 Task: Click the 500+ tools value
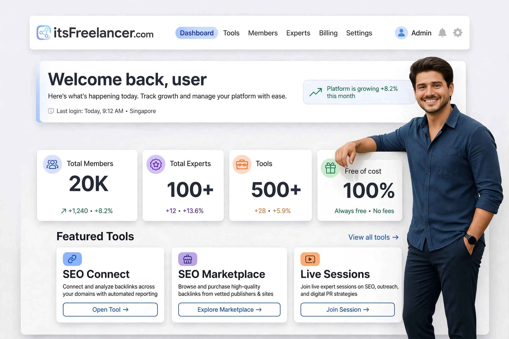[x=276, y=190]
